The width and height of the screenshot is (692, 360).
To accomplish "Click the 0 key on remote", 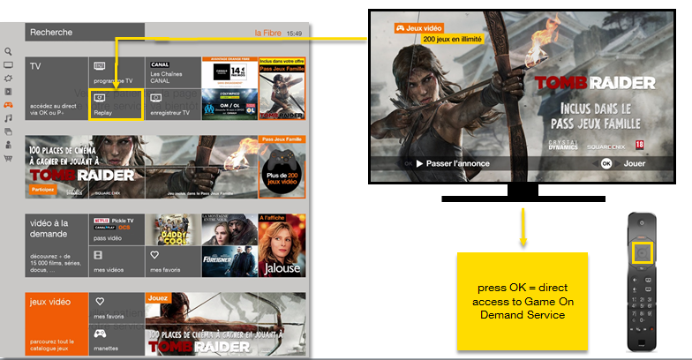I will (x=642, y=320).
